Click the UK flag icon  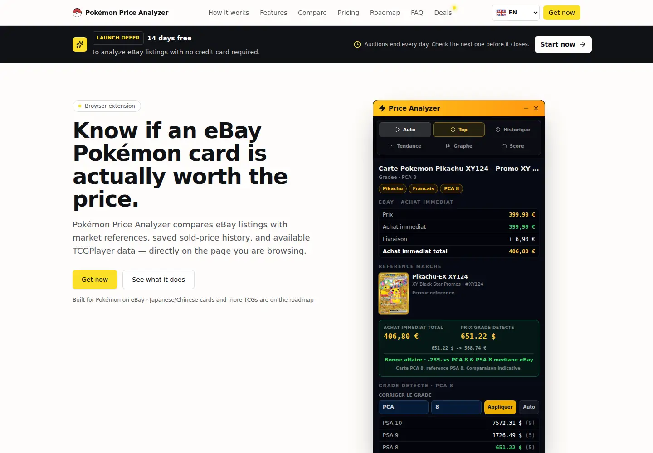(501, 13)
